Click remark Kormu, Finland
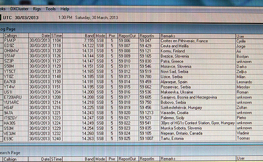The image size is (263, 162). (x=173, y=51)
